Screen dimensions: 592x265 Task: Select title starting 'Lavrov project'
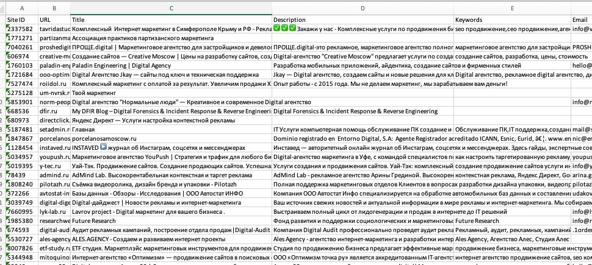coord(171,211)
